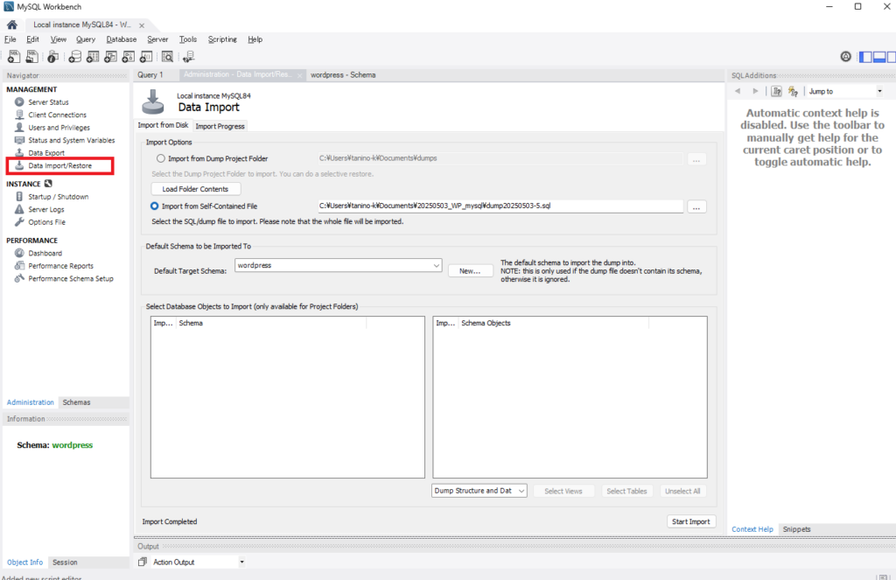The image size is (896, 580).
Task: Click the round icon beside the panel toggles
Action: click(x=846, y=57)
